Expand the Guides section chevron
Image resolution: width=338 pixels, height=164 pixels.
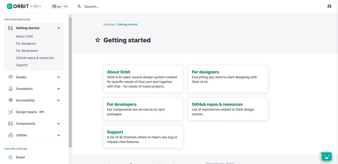[x=58, y=77]
